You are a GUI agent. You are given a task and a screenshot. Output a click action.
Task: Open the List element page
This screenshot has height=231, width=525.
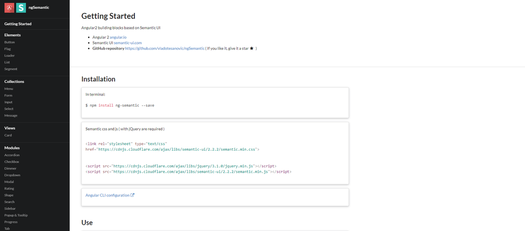click(x=7, y=62)
